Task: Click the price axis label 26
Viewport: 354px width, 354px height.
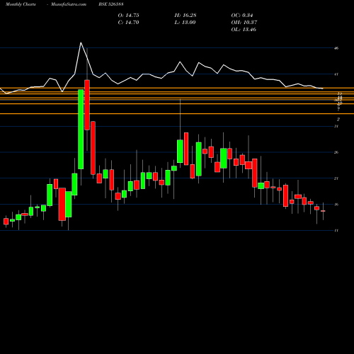Action: click(336, 152)
